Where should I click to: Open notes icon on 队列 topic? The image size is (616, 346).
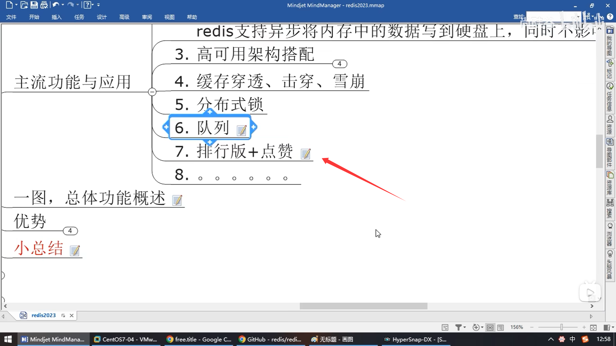[241, 130]
